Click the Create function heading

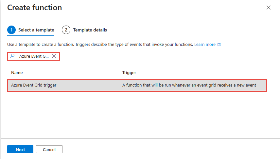coord(34,8)
